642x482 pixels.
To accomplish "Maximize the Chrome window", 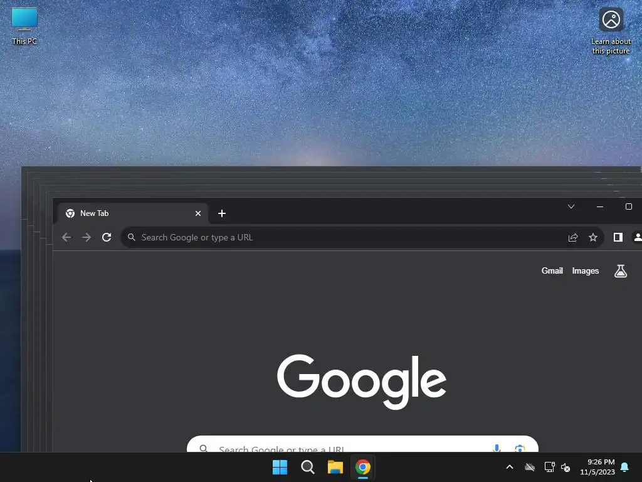I will tap(629, 206).
